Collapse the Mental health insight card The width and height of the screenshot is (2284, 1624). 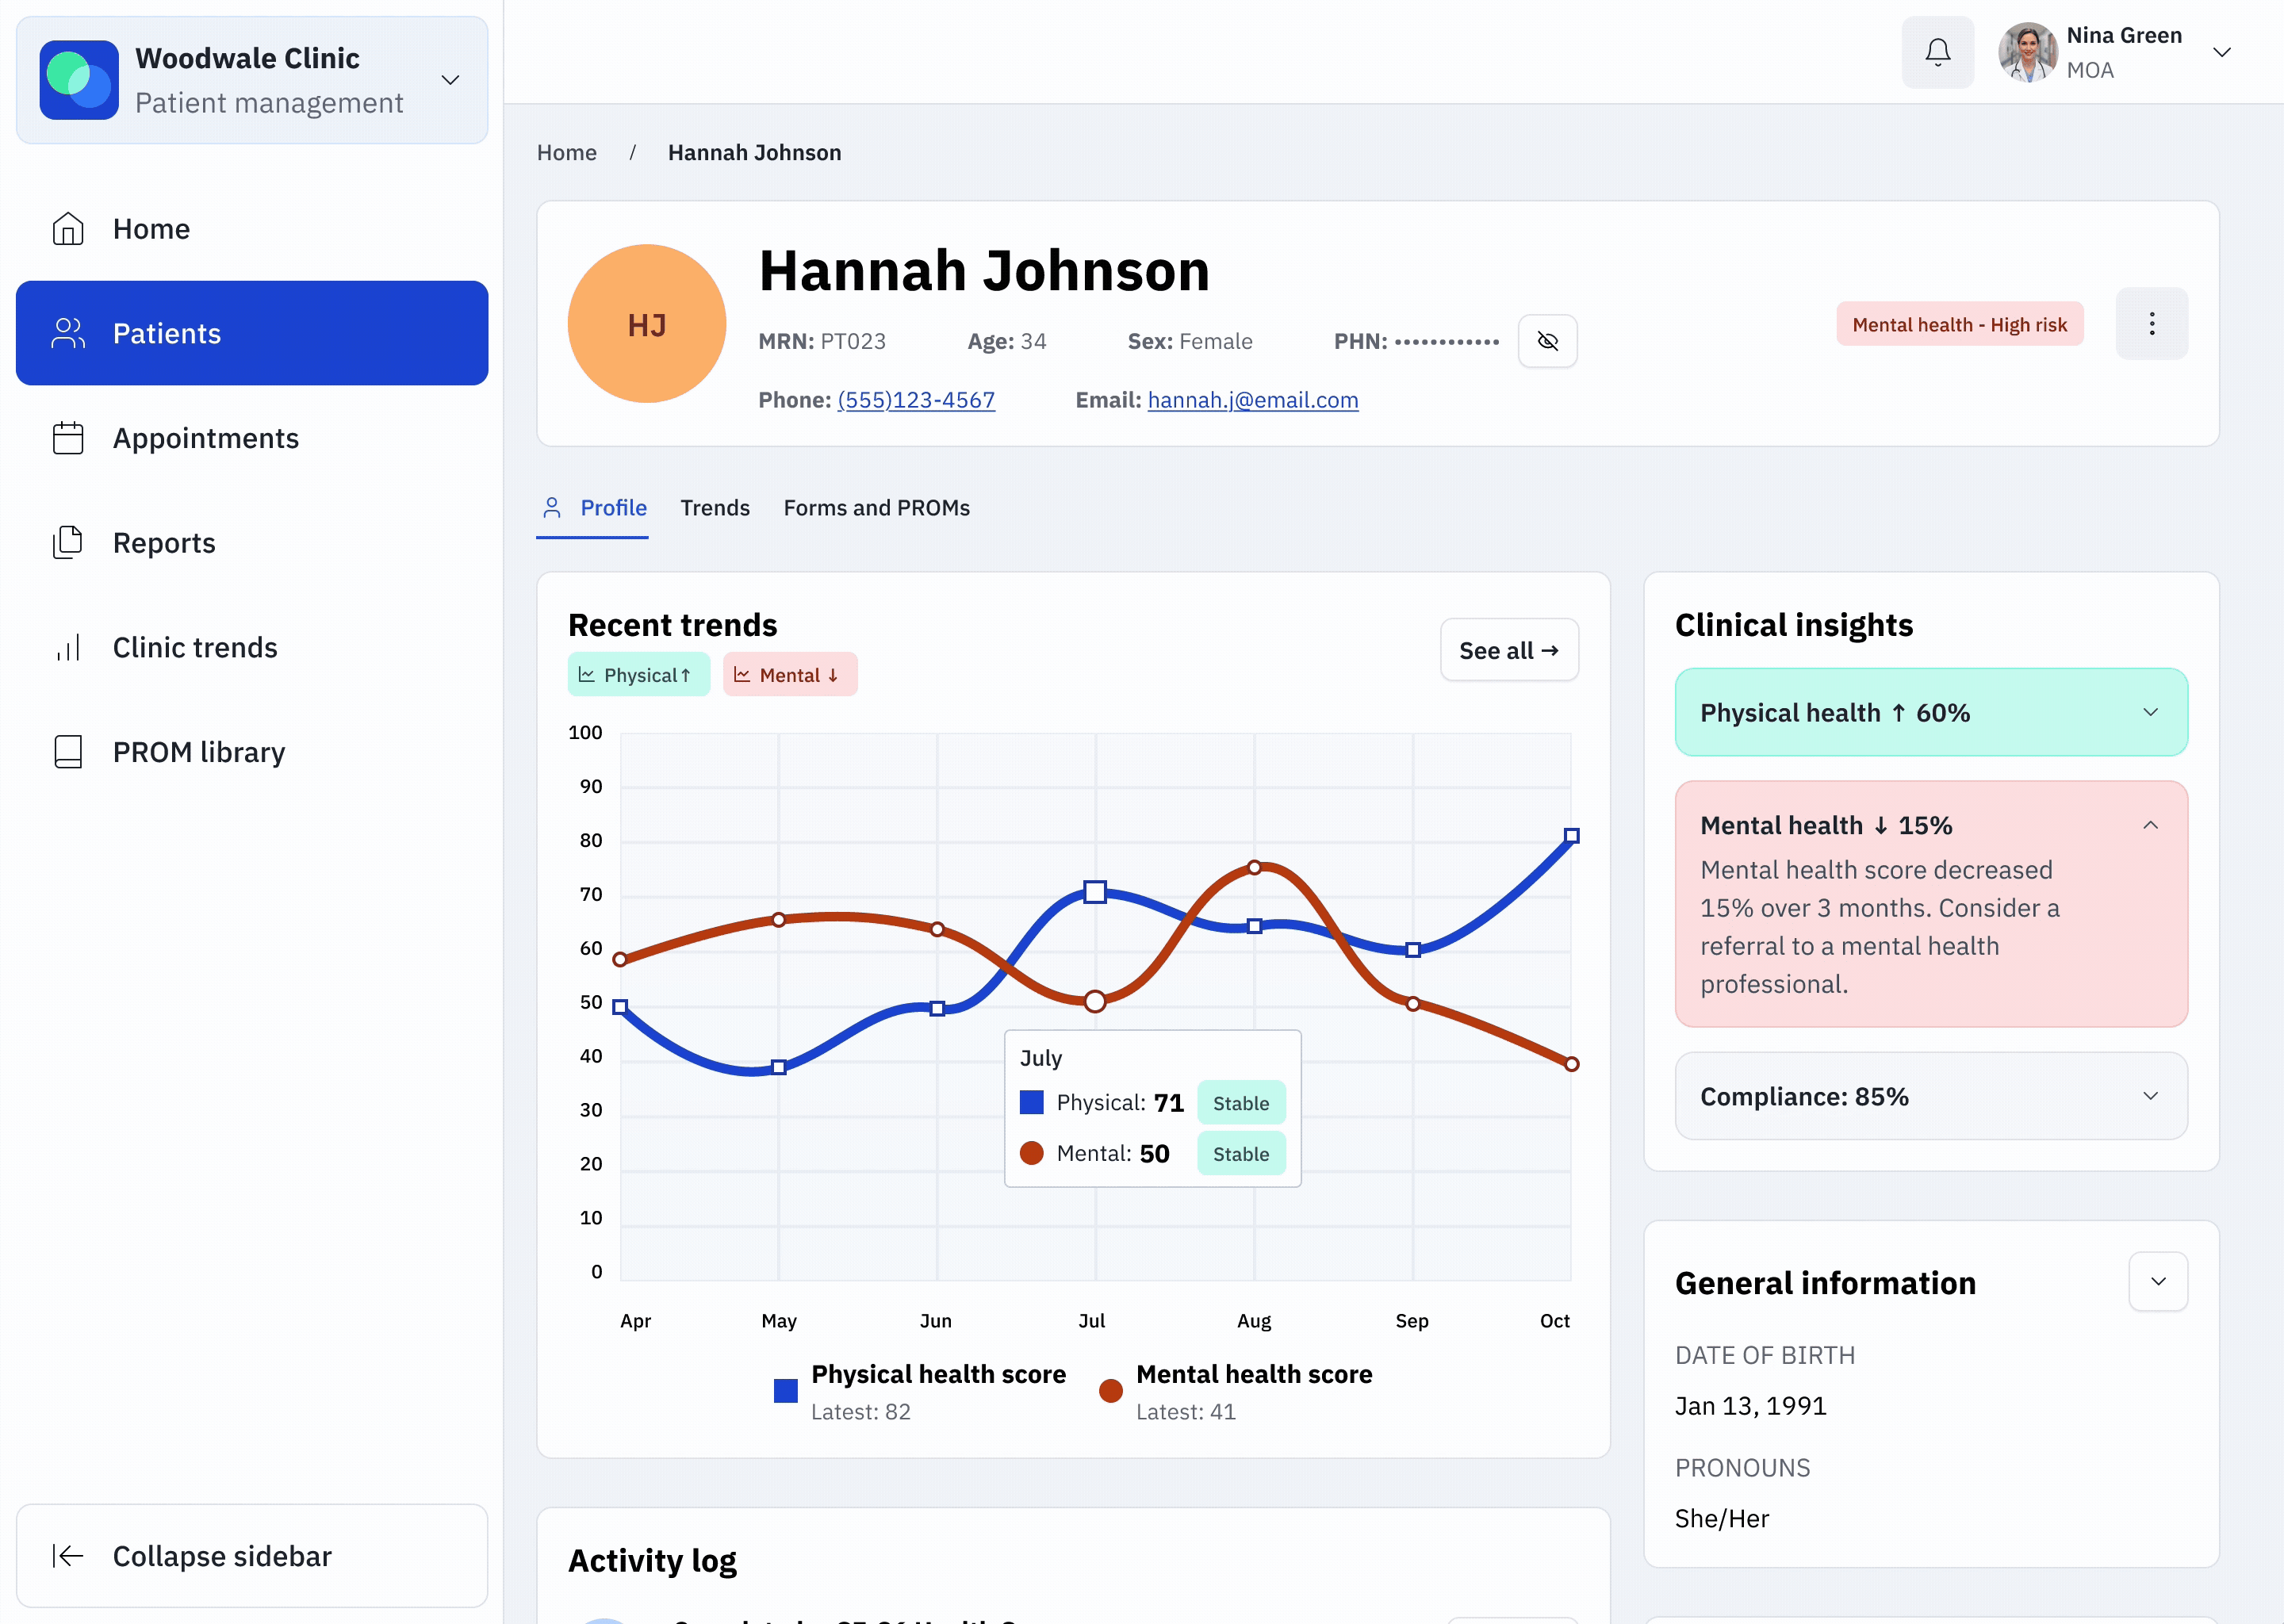tap(2151, 824)
